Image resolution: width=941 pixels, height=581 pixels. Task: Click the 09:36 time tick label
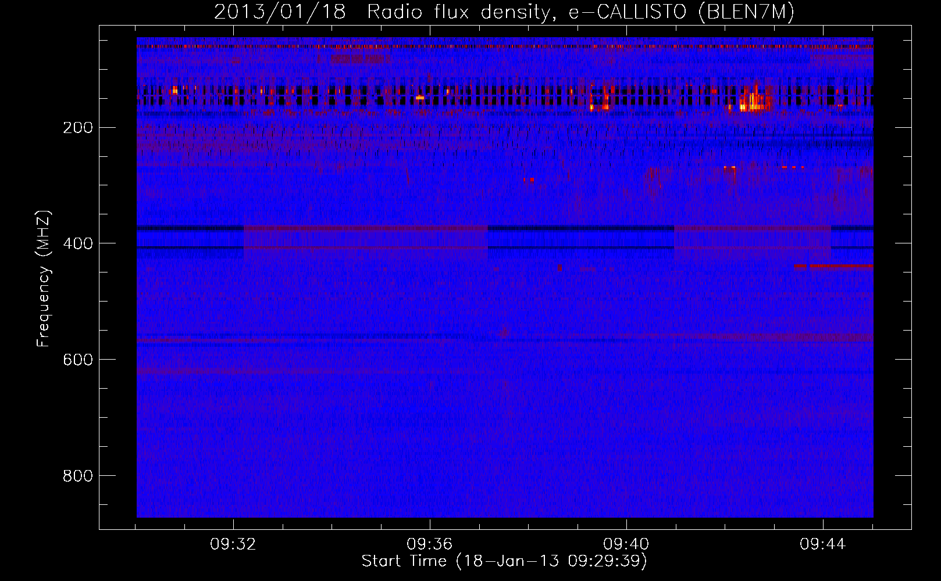point(430,544)
